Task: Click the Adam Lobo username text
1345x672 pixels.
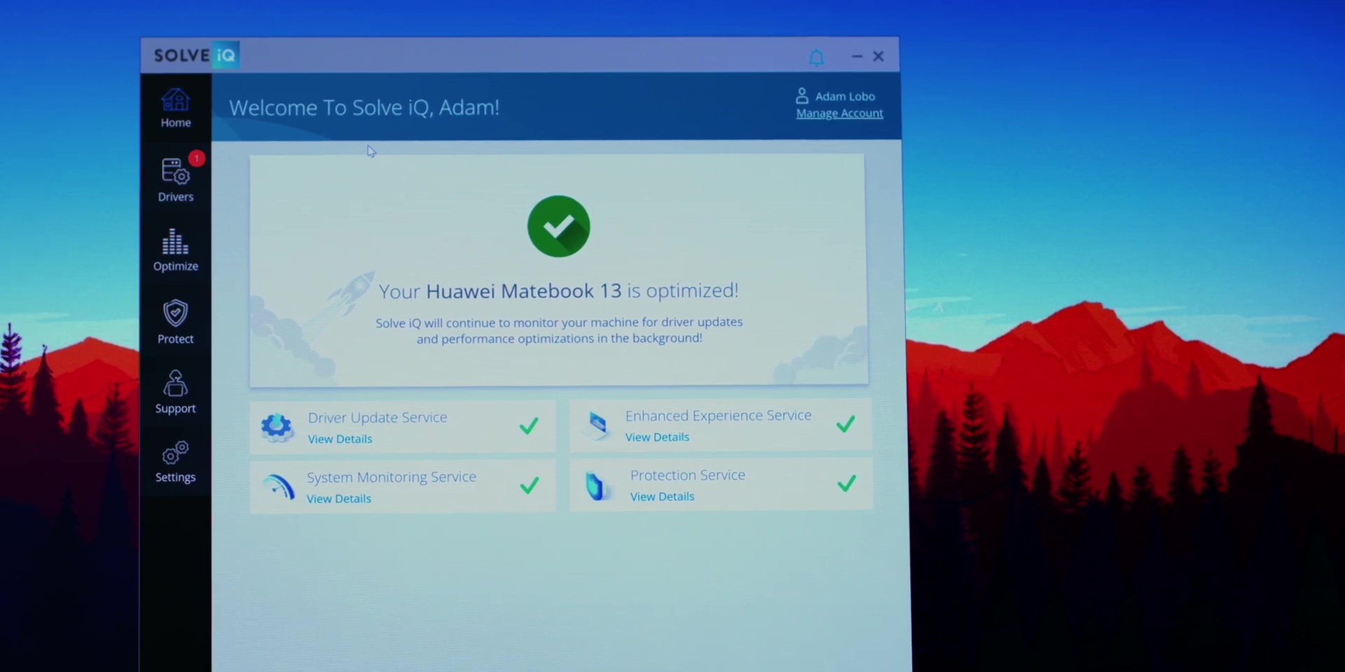Action: 845,97
